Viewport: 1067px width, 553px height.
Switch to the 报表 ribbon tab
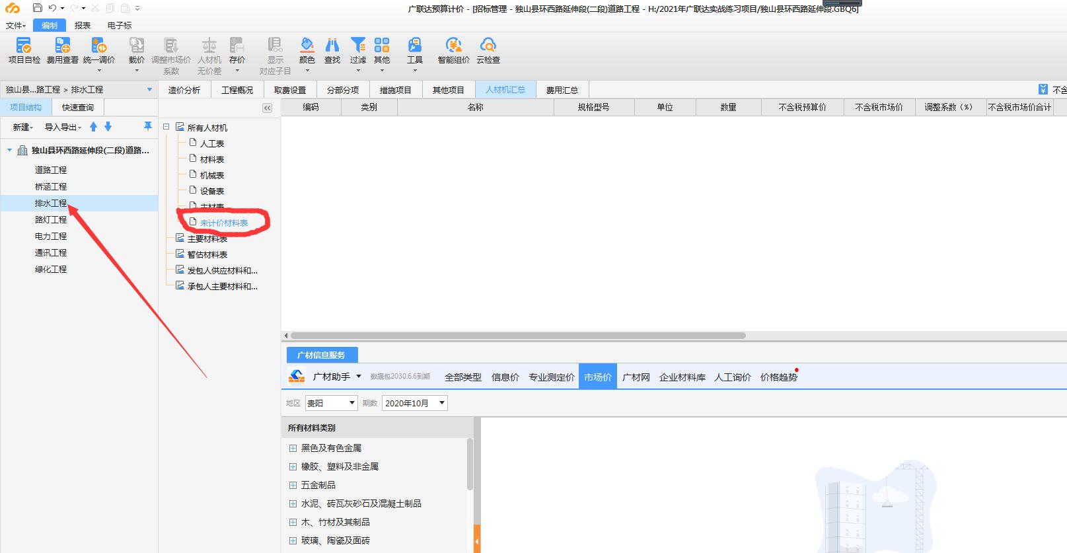coord(83,25)
